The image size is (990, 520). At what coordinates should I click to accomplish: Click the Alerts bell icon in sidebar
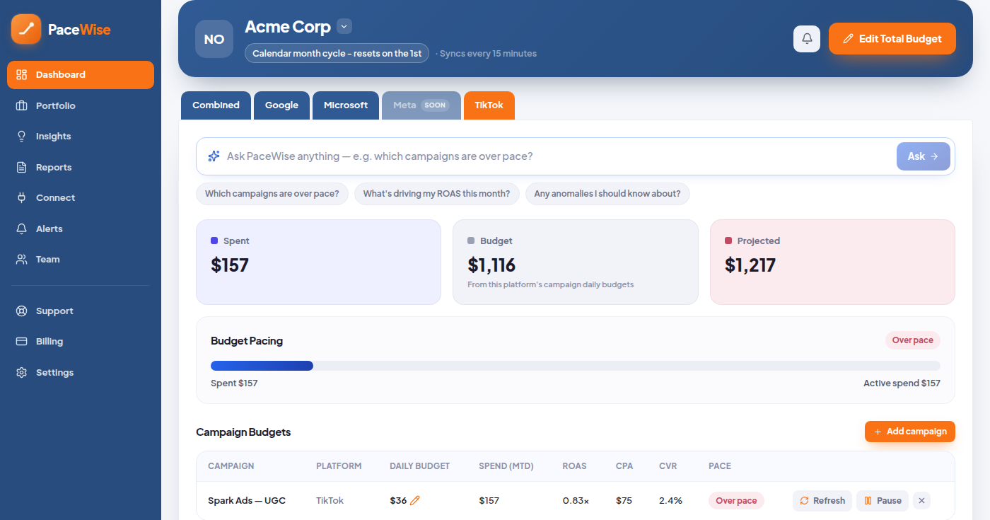22,229
